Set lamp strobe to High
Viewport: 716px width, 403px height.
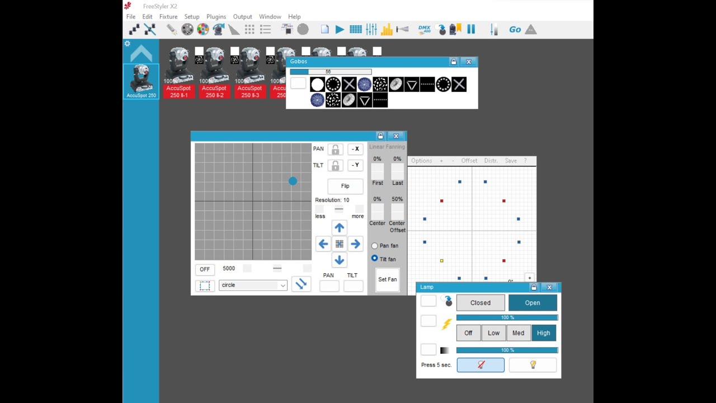pos(544,333)
